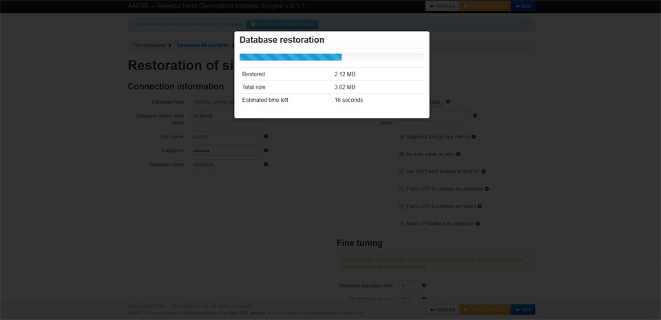Click help icon beside Force UTF-8 collation on database
The image size is (661, 320).
(487, 189)
